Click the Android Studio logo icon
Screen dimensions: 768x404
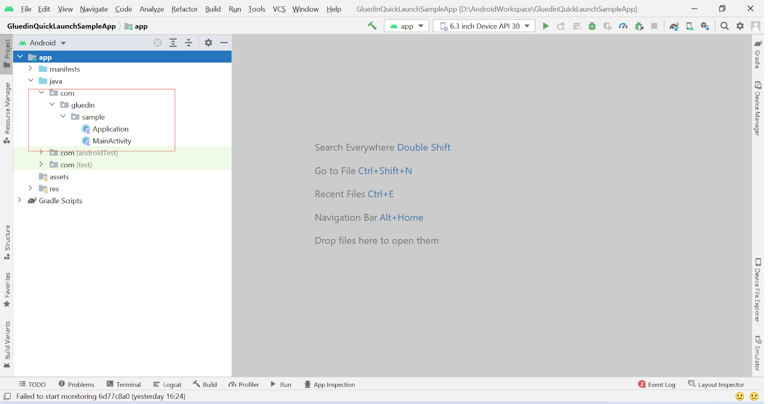click(x=9, y=9)
